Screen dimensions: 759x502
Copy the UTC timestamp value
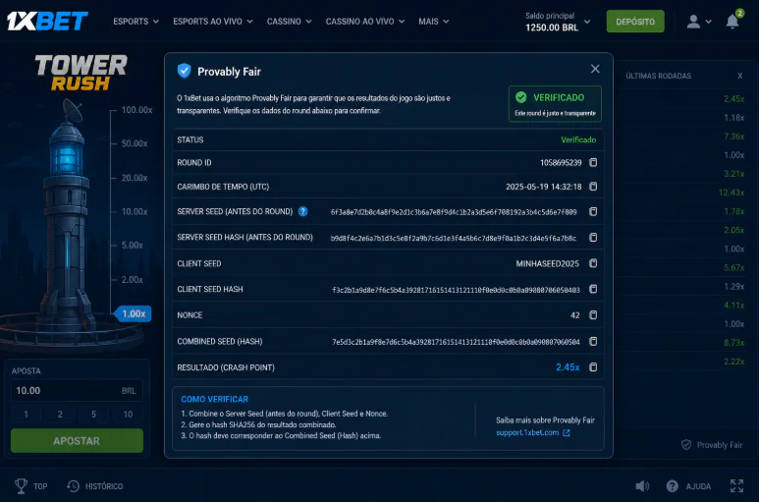[593, 187]
